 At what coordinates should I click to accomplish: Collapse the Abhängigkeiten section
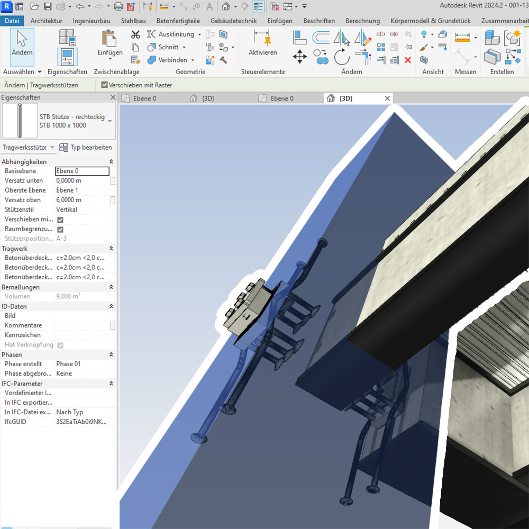click(111, 161)
